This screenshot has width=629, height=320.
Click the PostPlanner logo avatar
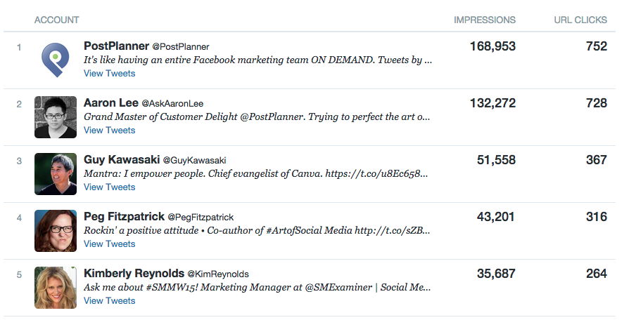coord(56,60)
